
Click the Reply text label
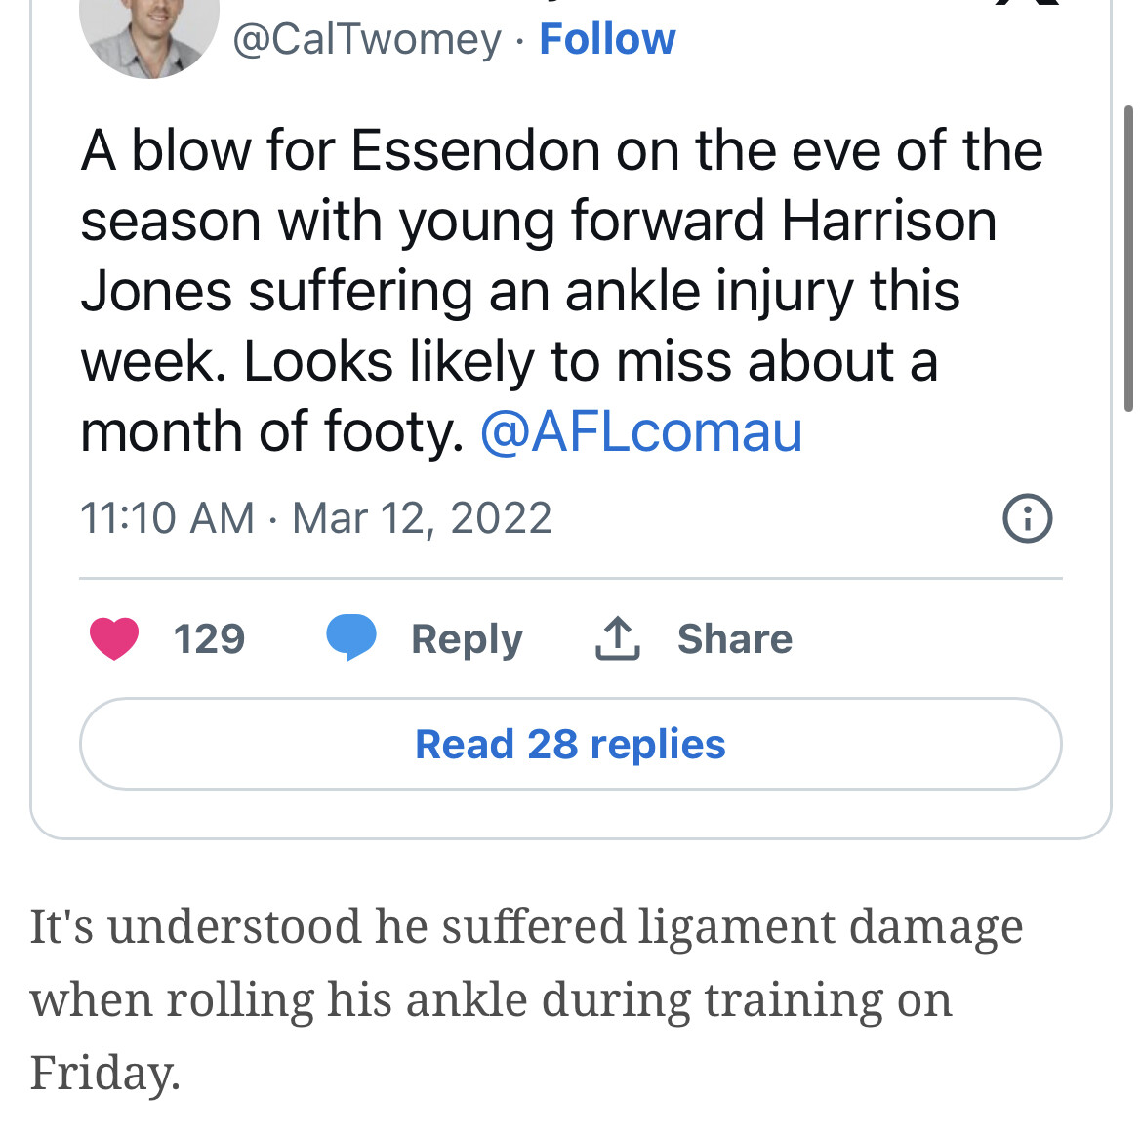(x=467, y=639)
